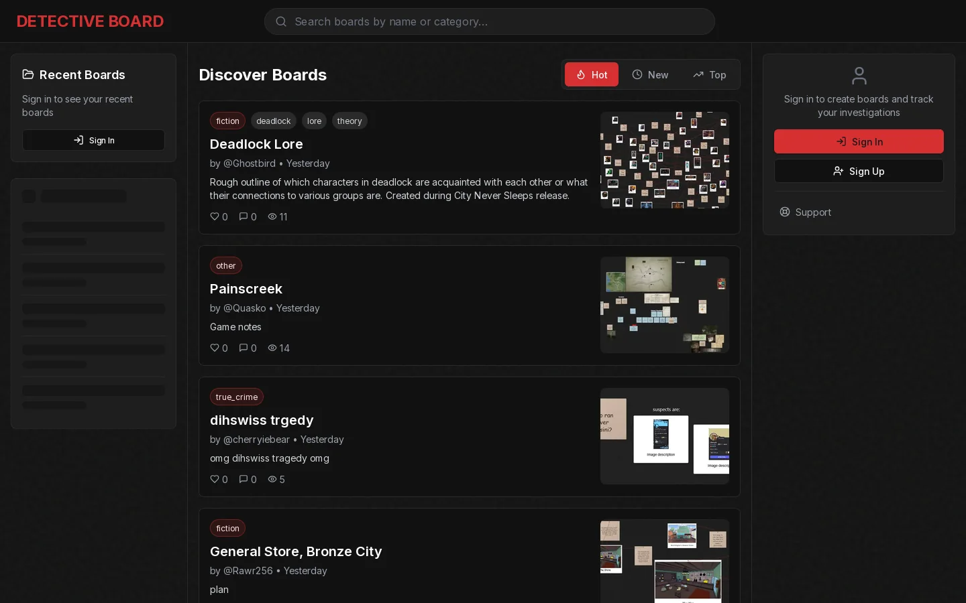966x603 pixels.
Task: Click Sign In under Recent Boards
Action: point(93,140)
